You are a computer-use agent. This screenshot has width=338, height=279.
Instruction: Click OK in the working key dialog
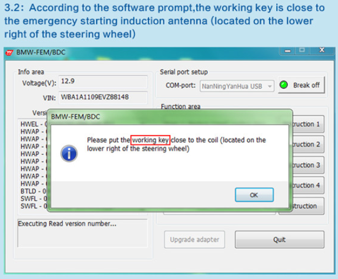pos(254,195)
